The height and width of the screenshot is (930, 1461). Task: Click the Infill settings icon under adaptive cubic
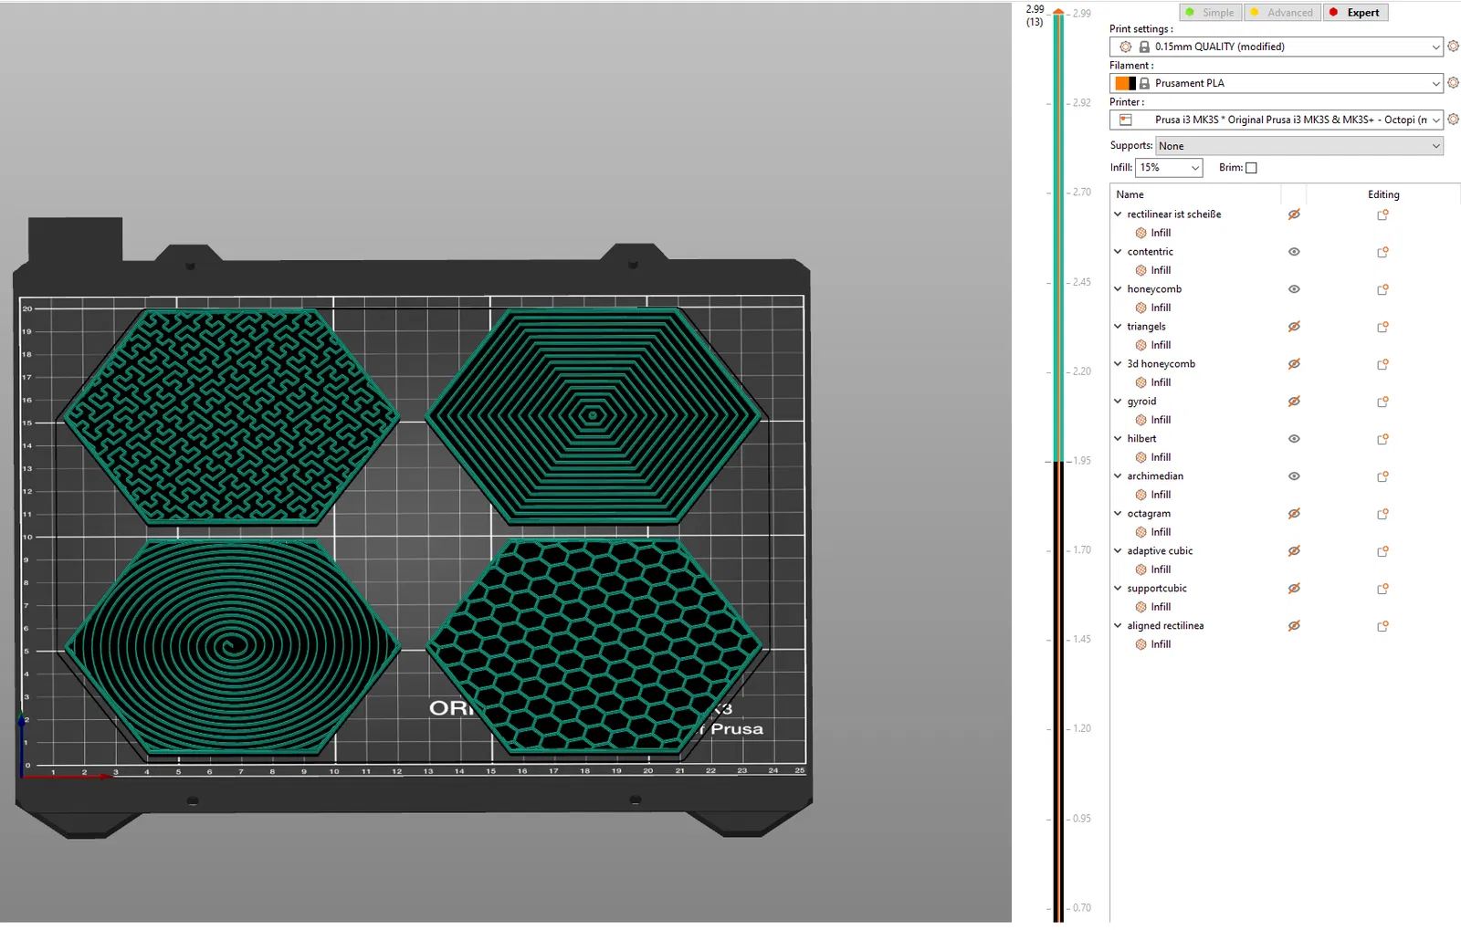tap(1140, 569)
